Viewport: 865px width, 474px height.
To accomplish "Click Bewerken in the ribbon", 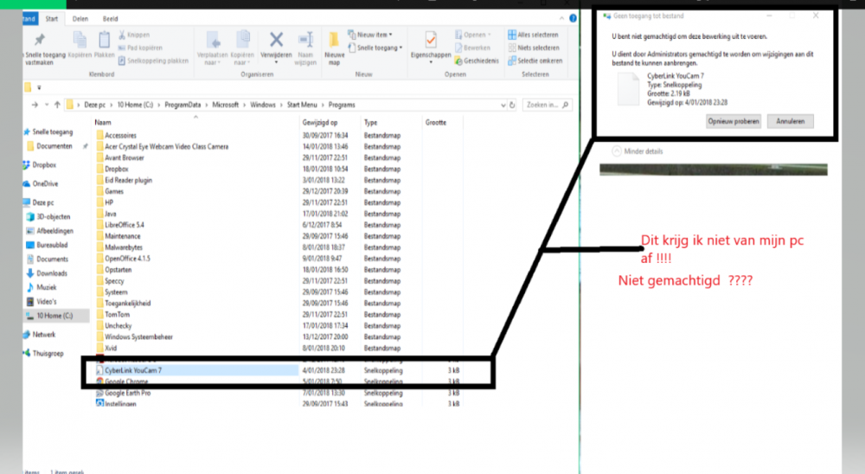I will pyautogui.click(x=472, y=48).
